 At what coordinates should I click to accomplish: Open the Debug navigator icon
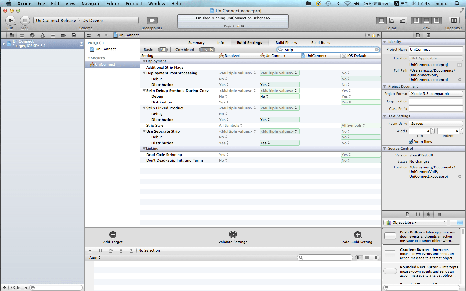(x=53, y=35)
